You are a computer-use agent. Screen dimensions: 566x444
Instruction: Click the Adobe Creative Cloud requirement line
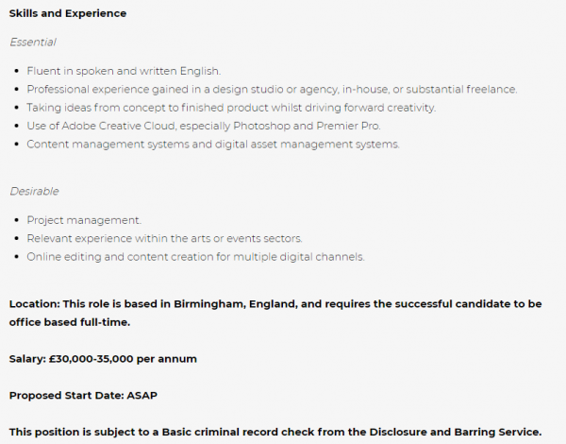tap(204, 126)
